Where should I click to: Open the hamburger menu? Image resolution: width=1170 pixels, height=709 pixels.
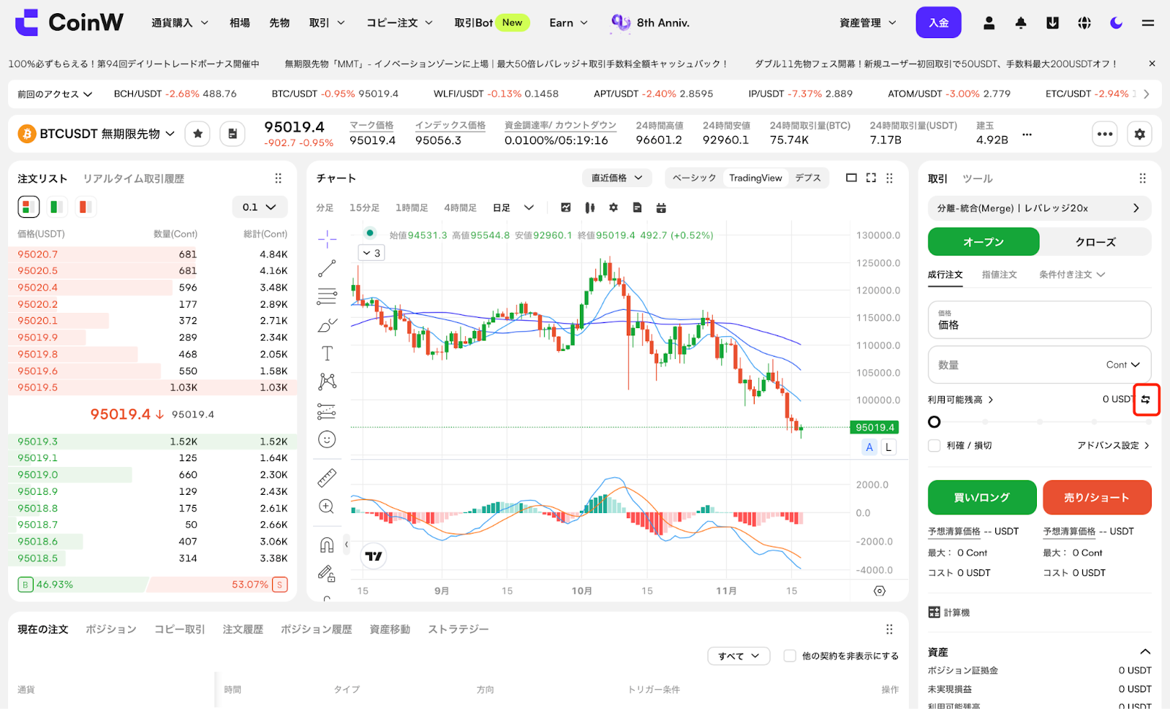click(x=1148, y=23)
